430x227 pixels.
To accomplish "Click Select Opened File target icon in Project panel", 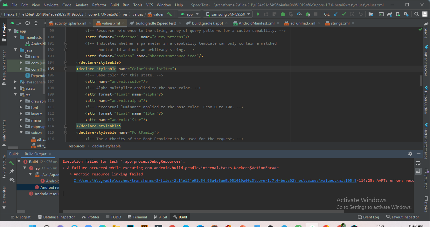I will (28, 23).
